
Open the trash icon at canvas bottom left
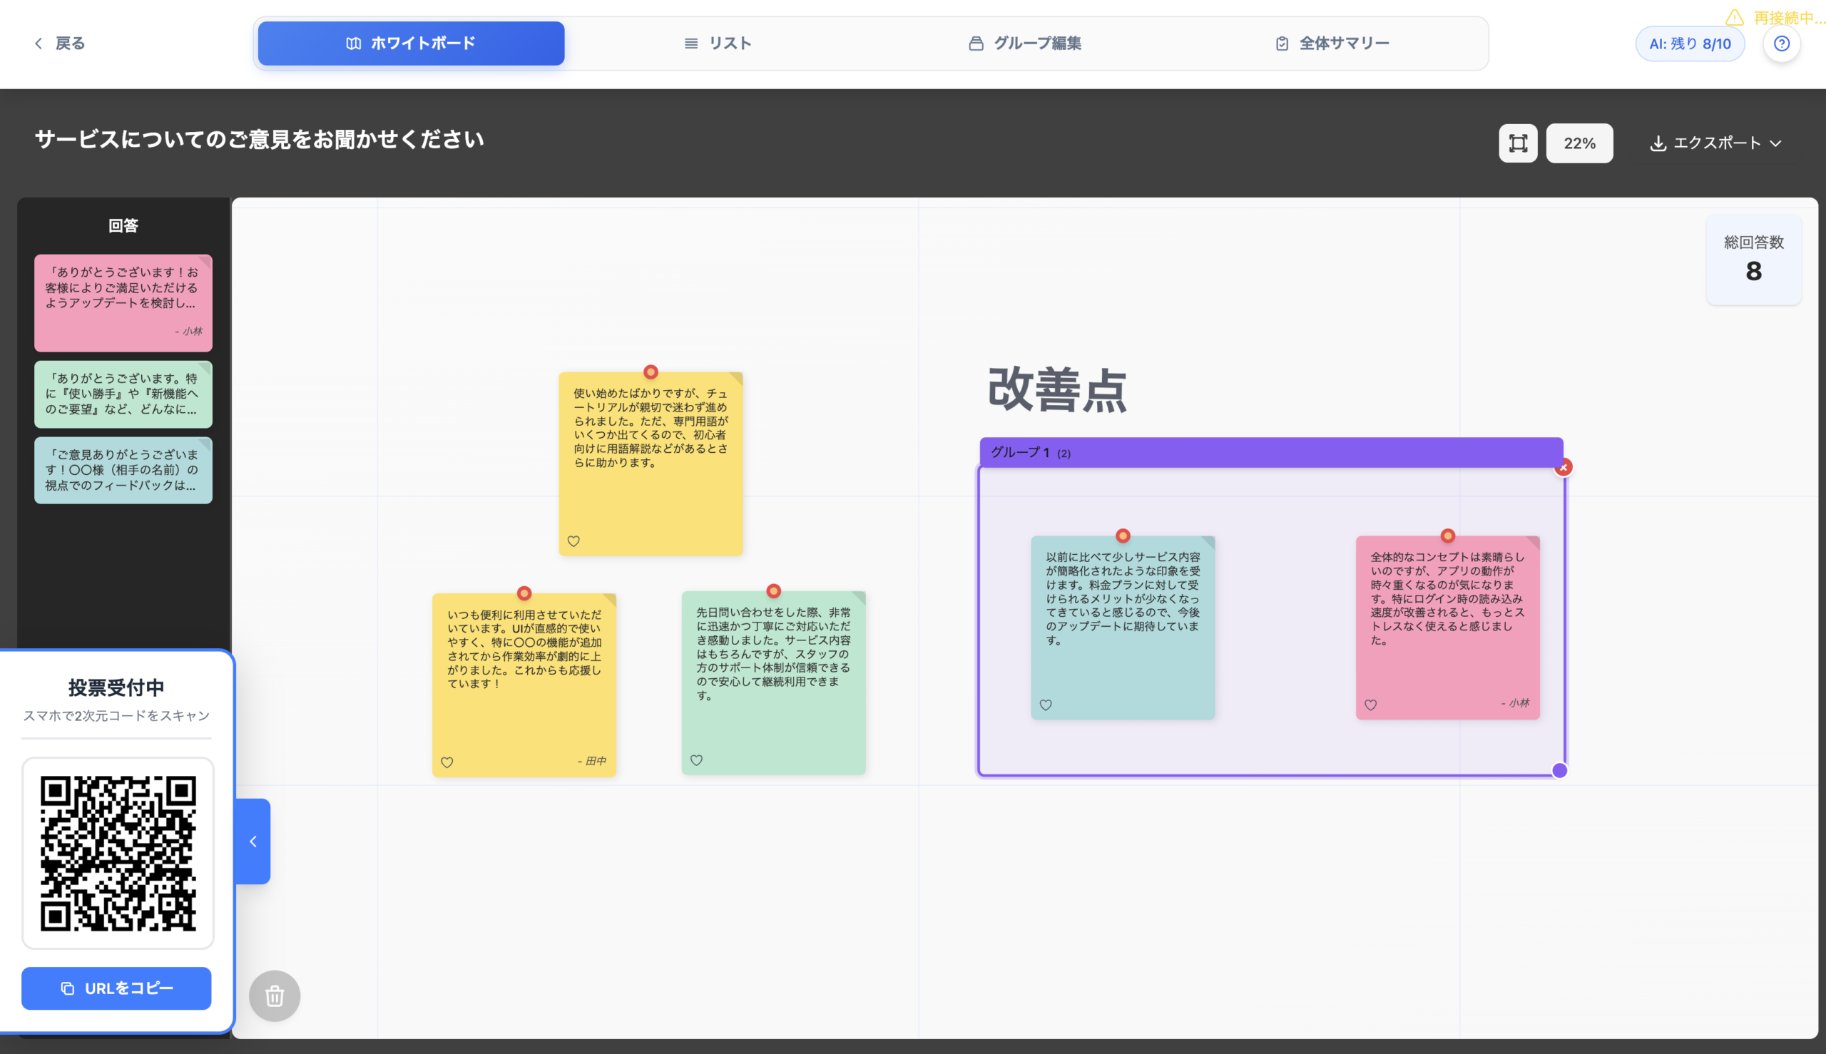coord(275,996)
